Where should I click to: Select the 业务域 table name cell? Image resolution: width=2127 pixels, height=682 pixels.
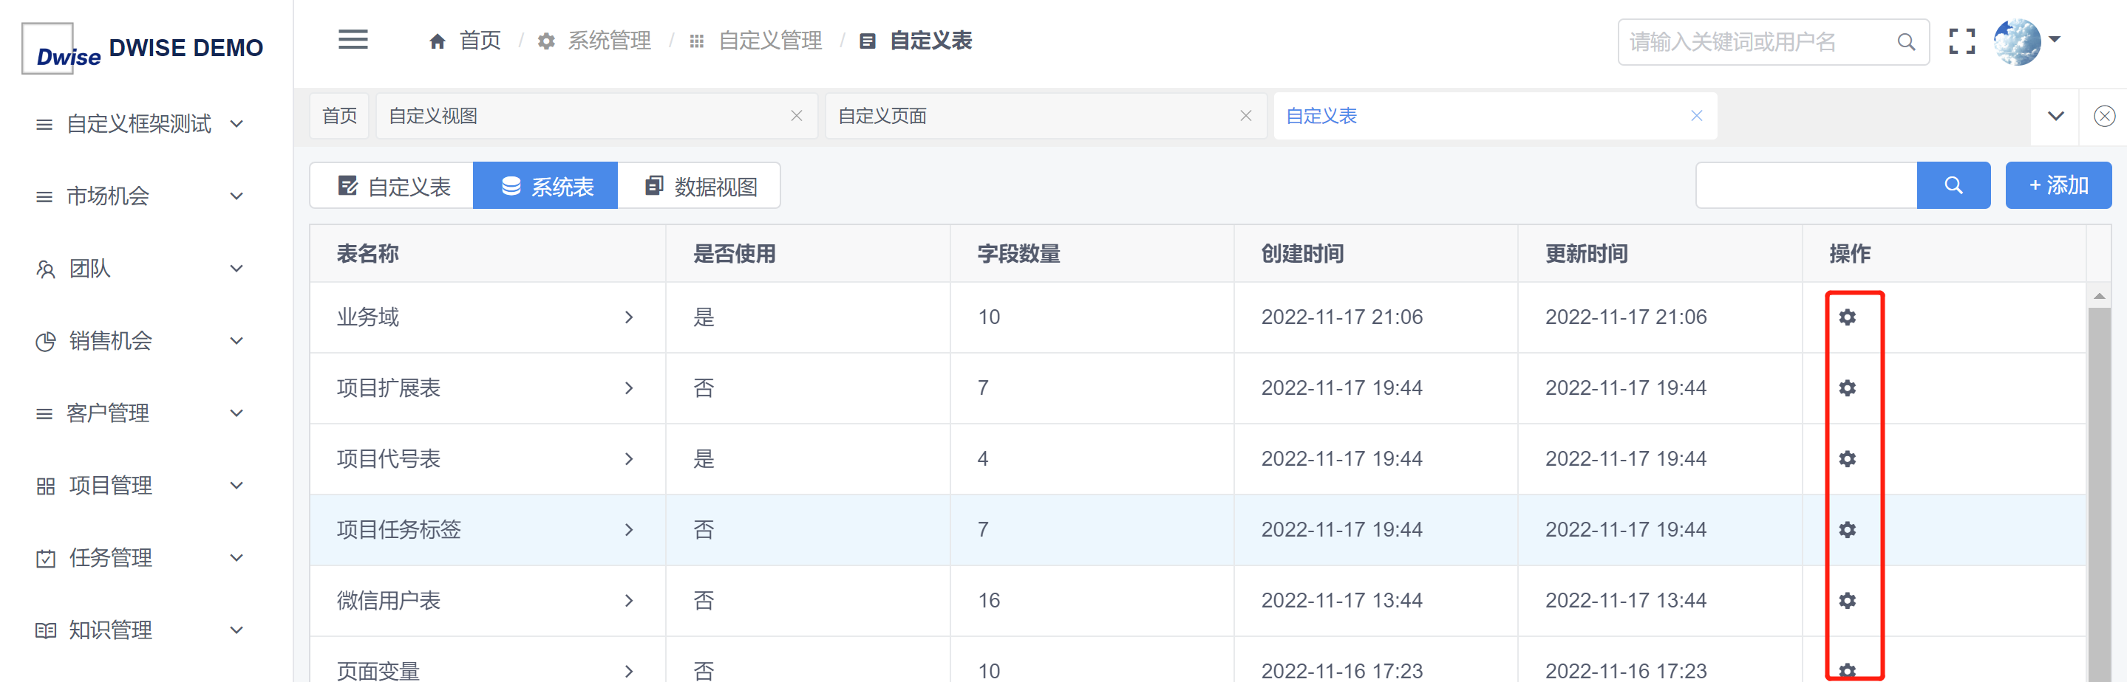coord(488,317)
